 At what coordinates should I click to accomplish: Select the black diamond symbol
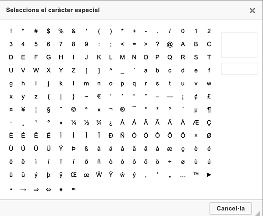point(61,189)
